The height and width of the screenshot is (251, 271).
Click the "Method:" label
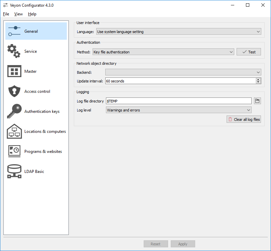84,52
